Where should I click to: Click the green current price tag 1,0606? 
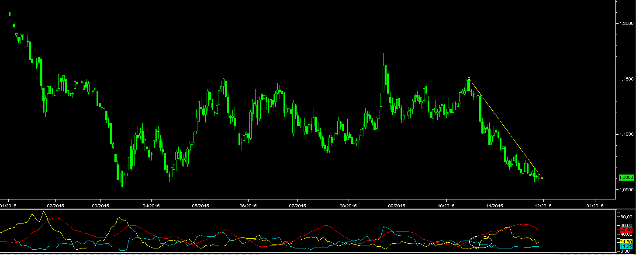(x=626, y=177)
